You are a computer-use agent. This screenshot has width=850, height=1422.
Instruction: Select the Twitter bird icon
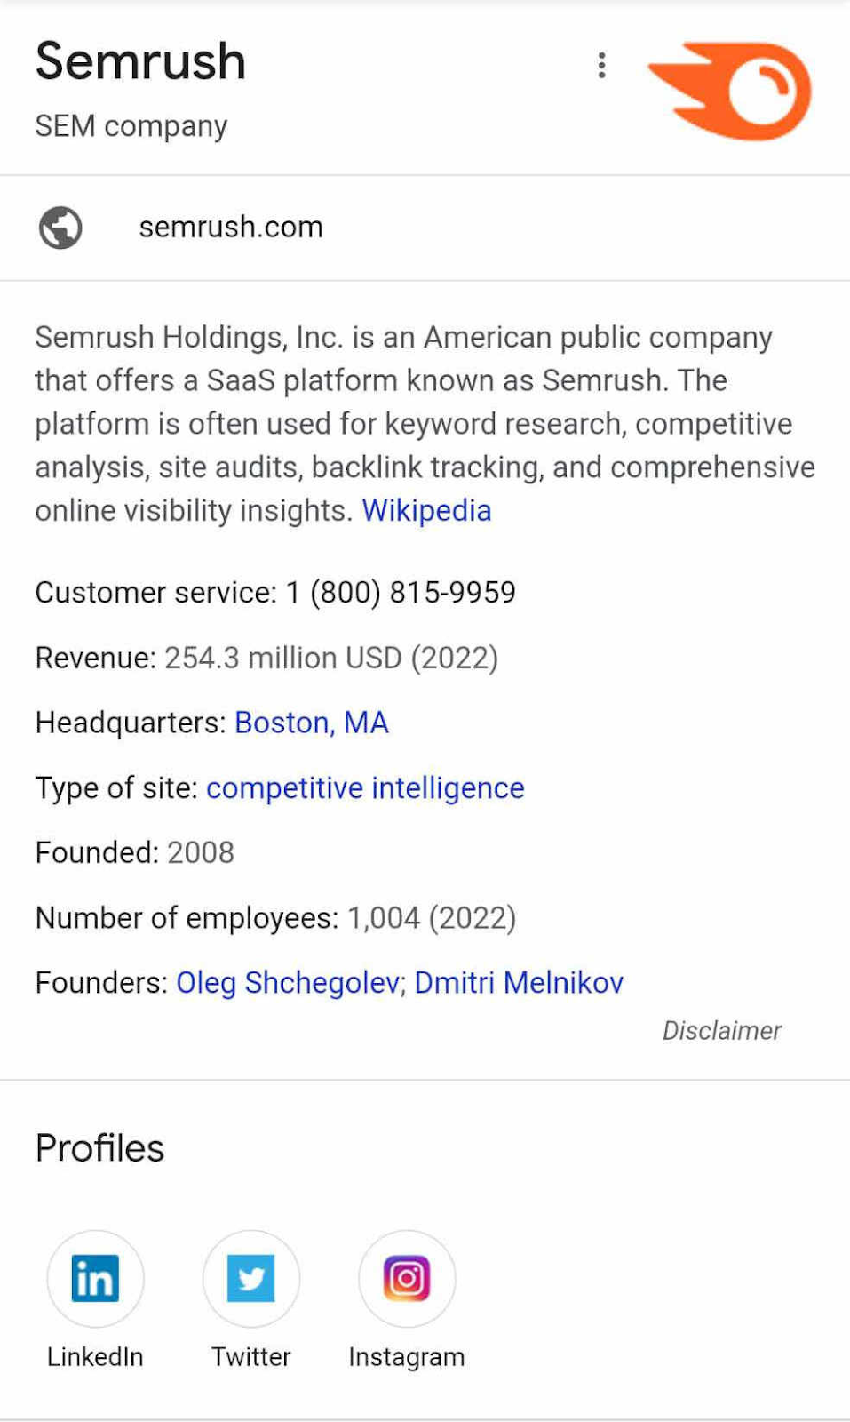point(250,1279)
